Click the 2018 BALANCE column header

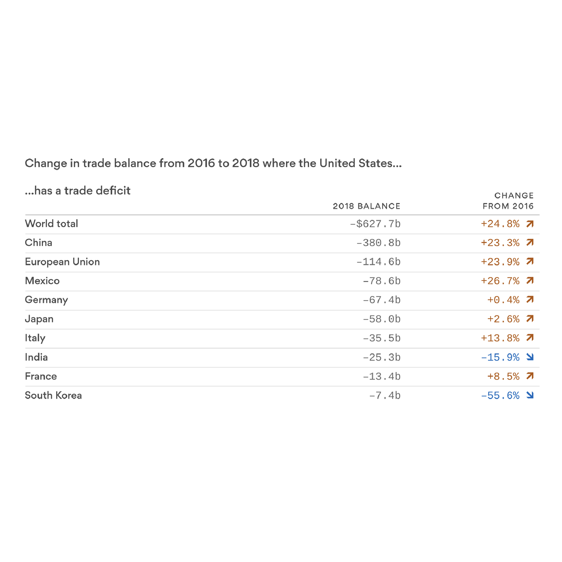click(366, 206)
